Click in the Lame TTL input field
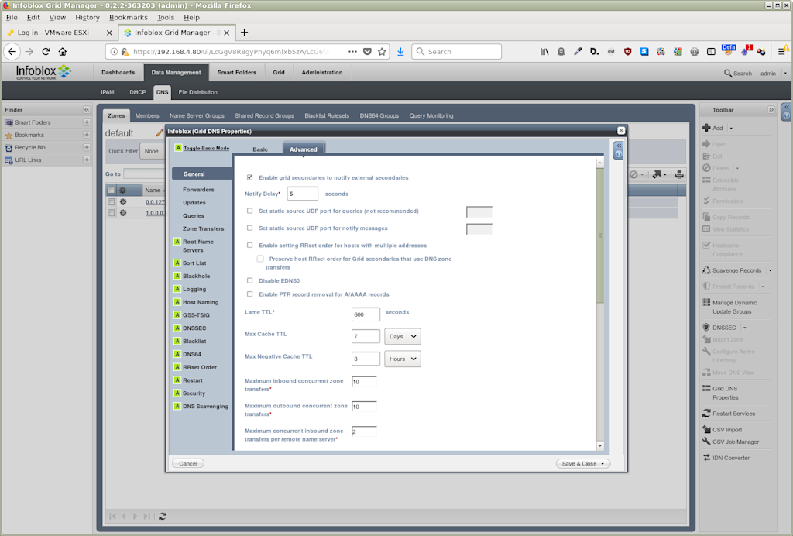 [x=366, y=314]
